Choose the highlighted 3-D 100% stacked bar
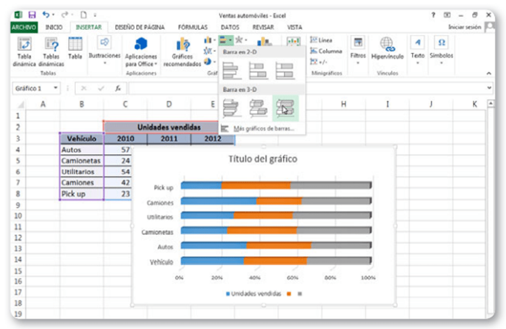Screen dimensions: 506x329 pos(285,107)
